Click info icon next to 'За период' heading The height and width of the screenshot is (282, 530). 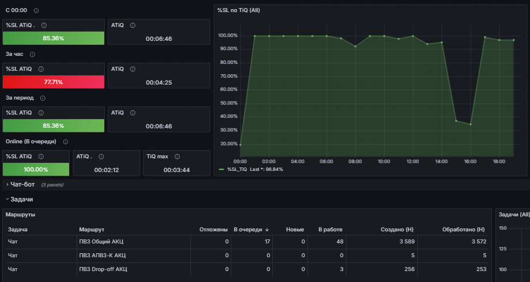point(43,98)
